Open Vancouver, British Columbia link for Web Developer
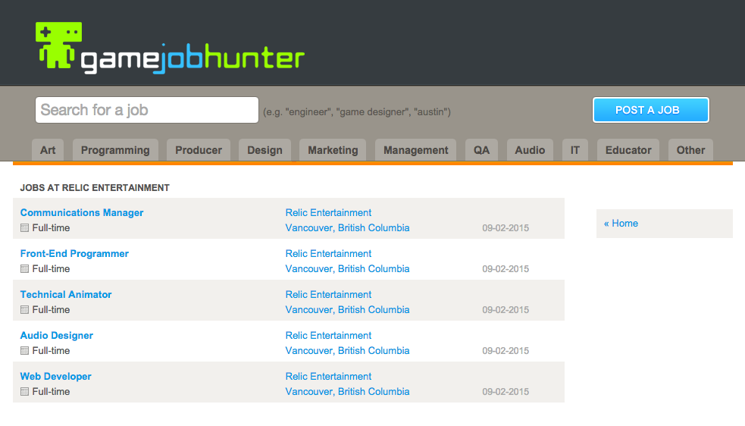This screenshot has width=745, height=426. (x=347, y=392)
